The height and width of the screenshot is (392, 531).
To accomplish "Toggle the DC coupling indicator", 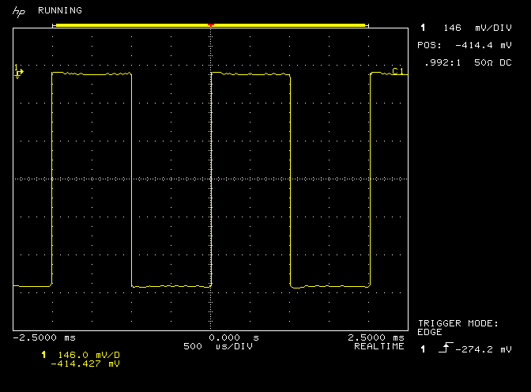I will [x=503, y=62].
